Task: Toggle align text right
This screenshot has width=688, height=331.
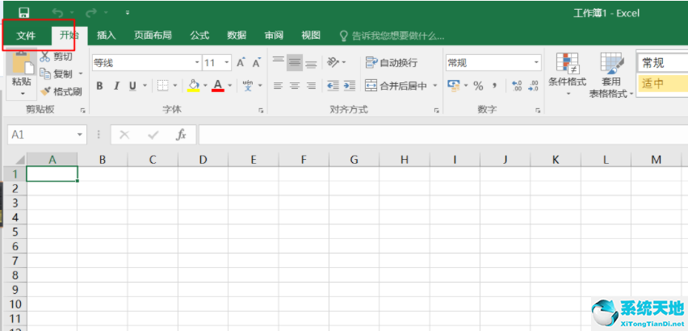Action: point(311,86)
